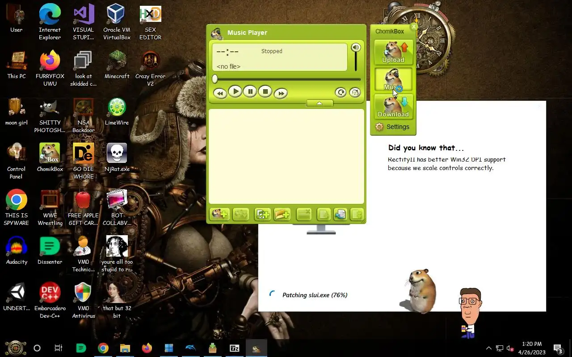Viewport: 572px width, 357px height.
Task: Open Upload in ChomikBox panel
Action: 393,52
